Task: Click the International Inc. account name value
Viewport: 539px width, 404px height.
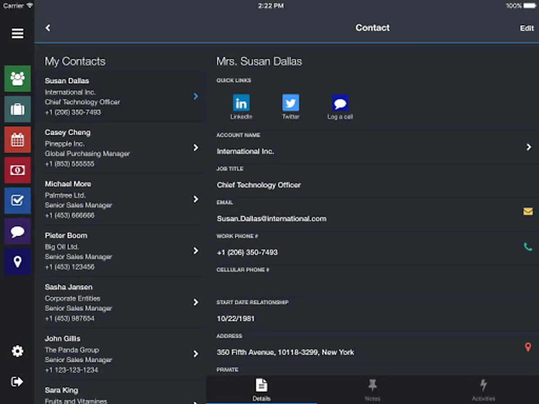Action: [x=245, y=152]
